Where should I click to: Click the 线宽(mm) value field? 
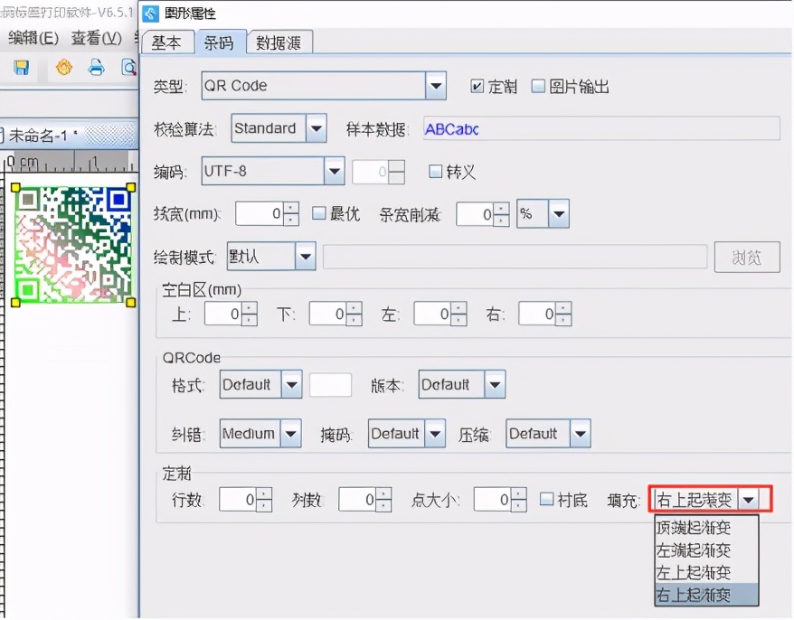point(260,214)
